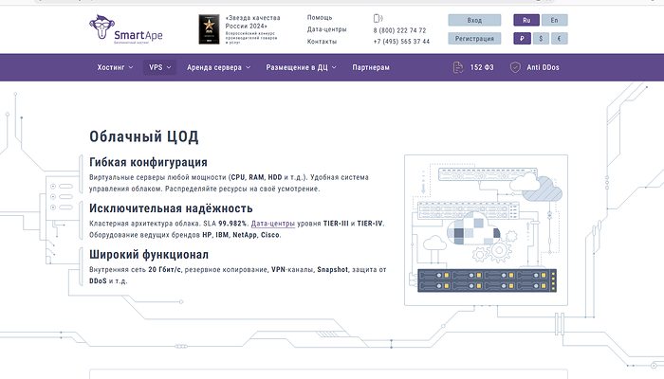
Task: Click the Гибкая конфигурация heading
Action: 148,162
